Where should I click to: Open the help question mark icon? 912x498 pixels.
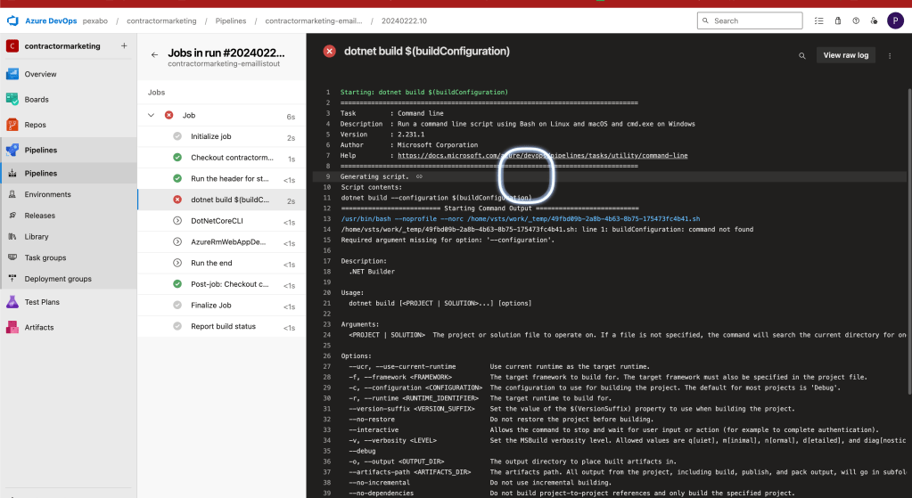[856, 20]
